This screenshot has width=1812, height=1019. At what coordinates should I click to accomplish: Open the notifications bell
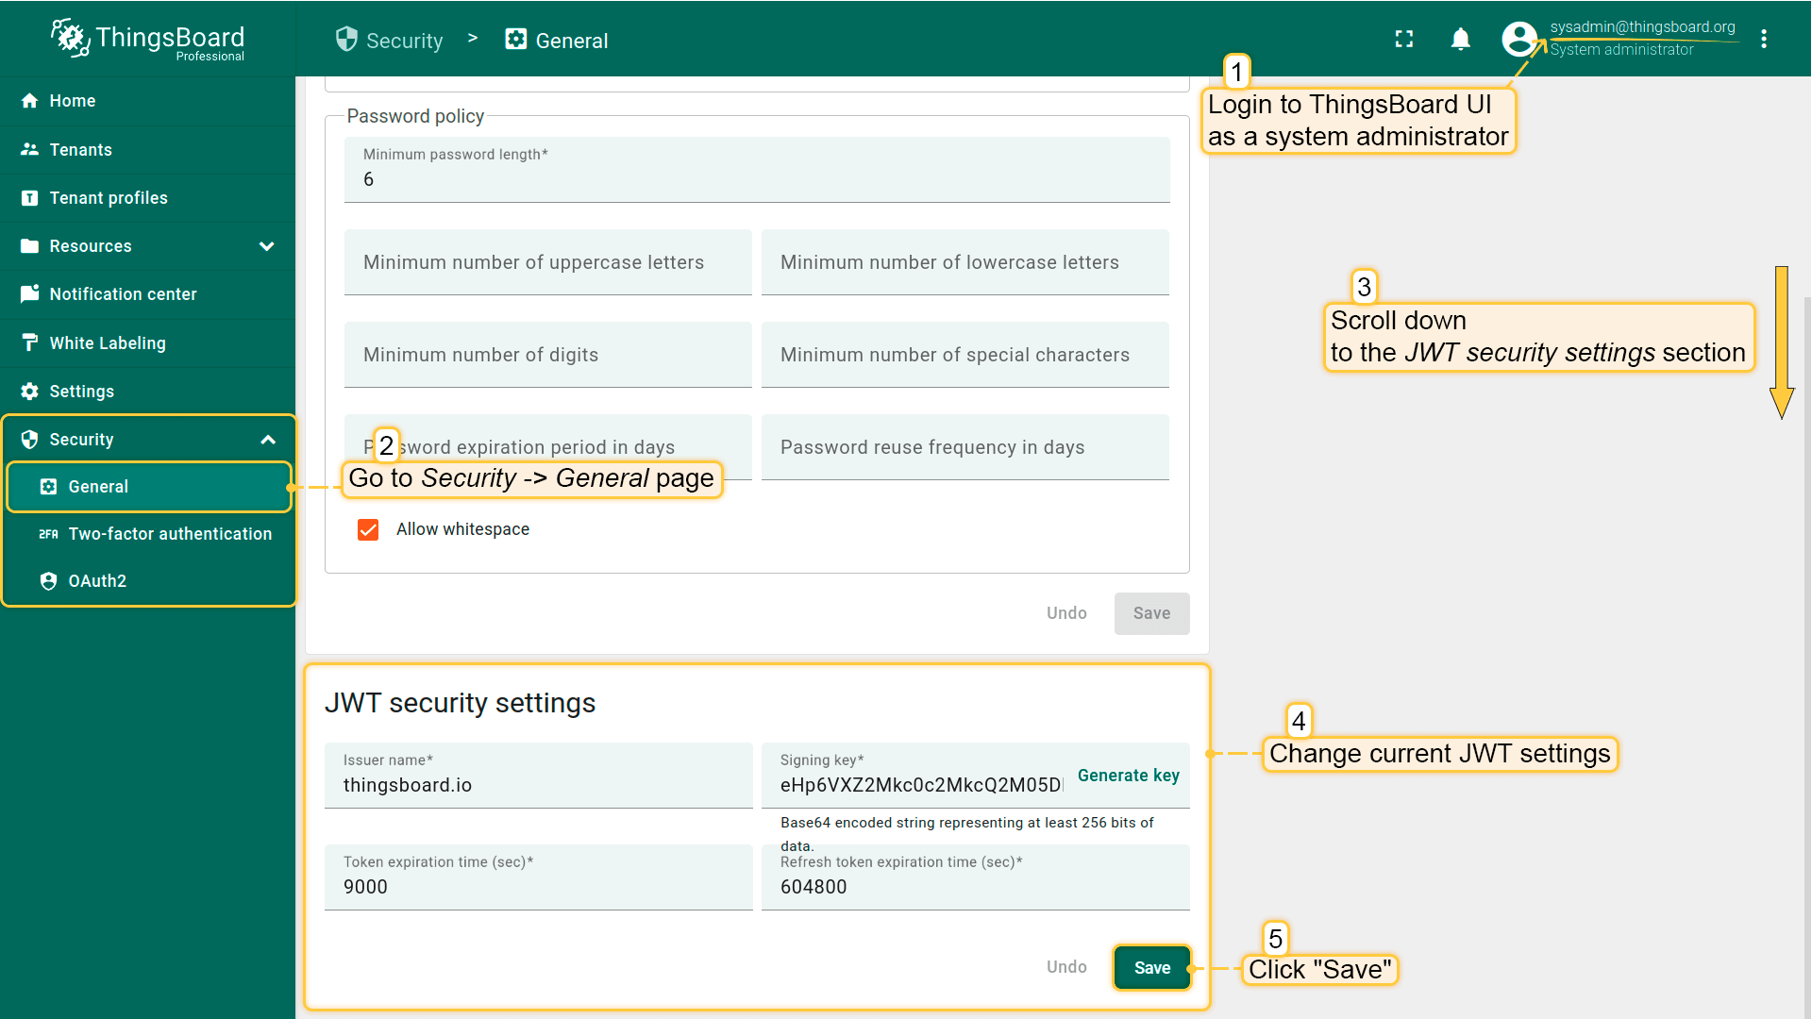tap(1460, 39)
